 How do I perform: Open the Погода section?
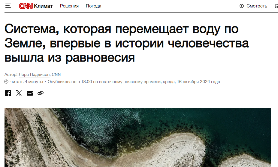93,6
